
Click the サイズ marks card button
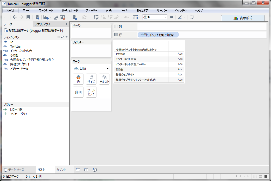coord(91,79)
